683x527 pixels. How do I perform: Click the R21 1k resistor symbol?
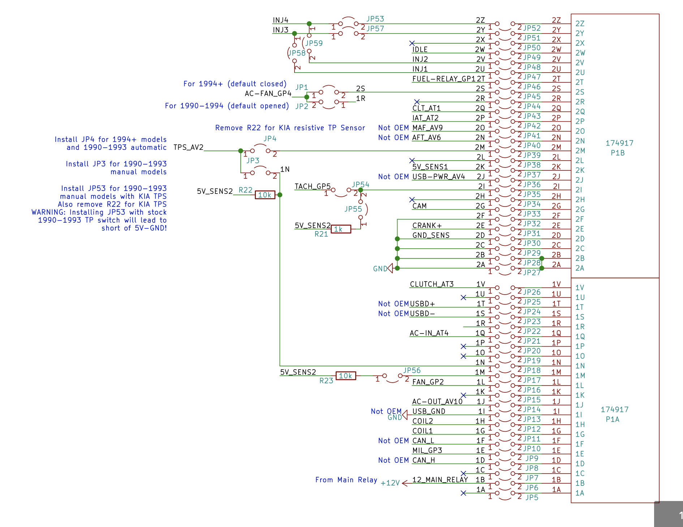pyautogui.click(x=341, y=229)
